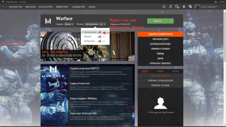Open the Игровой центр menu
226x127 pixels.
coord(12,2)
